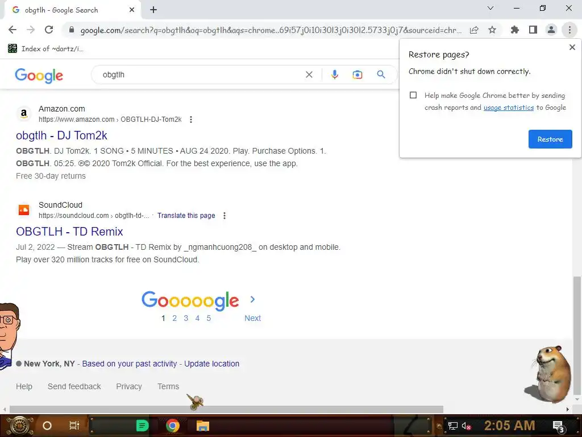Dismiss the Restore pages popup
This screenshot has width=582, height=437.
click(x=572, y=47)
